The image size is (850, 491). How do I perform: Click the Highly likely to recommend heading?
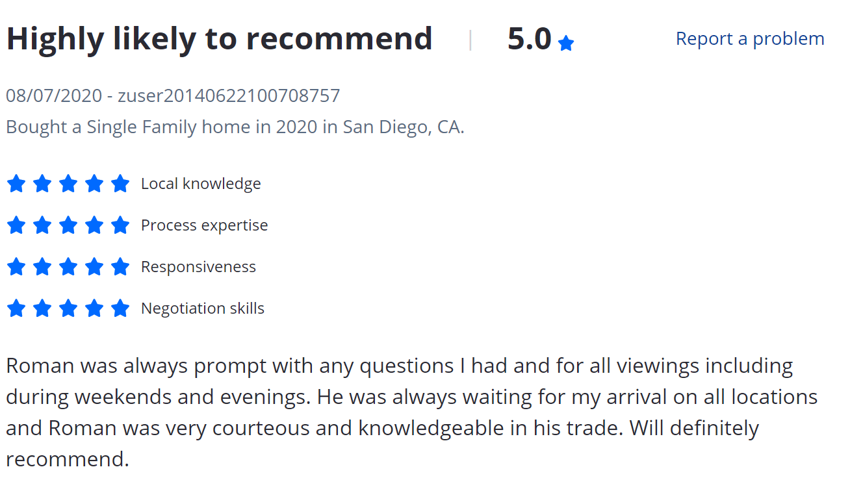[x=219, y=39]
